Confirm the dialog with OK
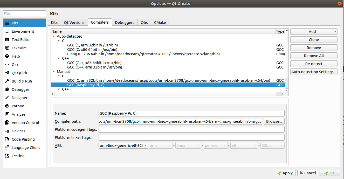 [330, 173]
